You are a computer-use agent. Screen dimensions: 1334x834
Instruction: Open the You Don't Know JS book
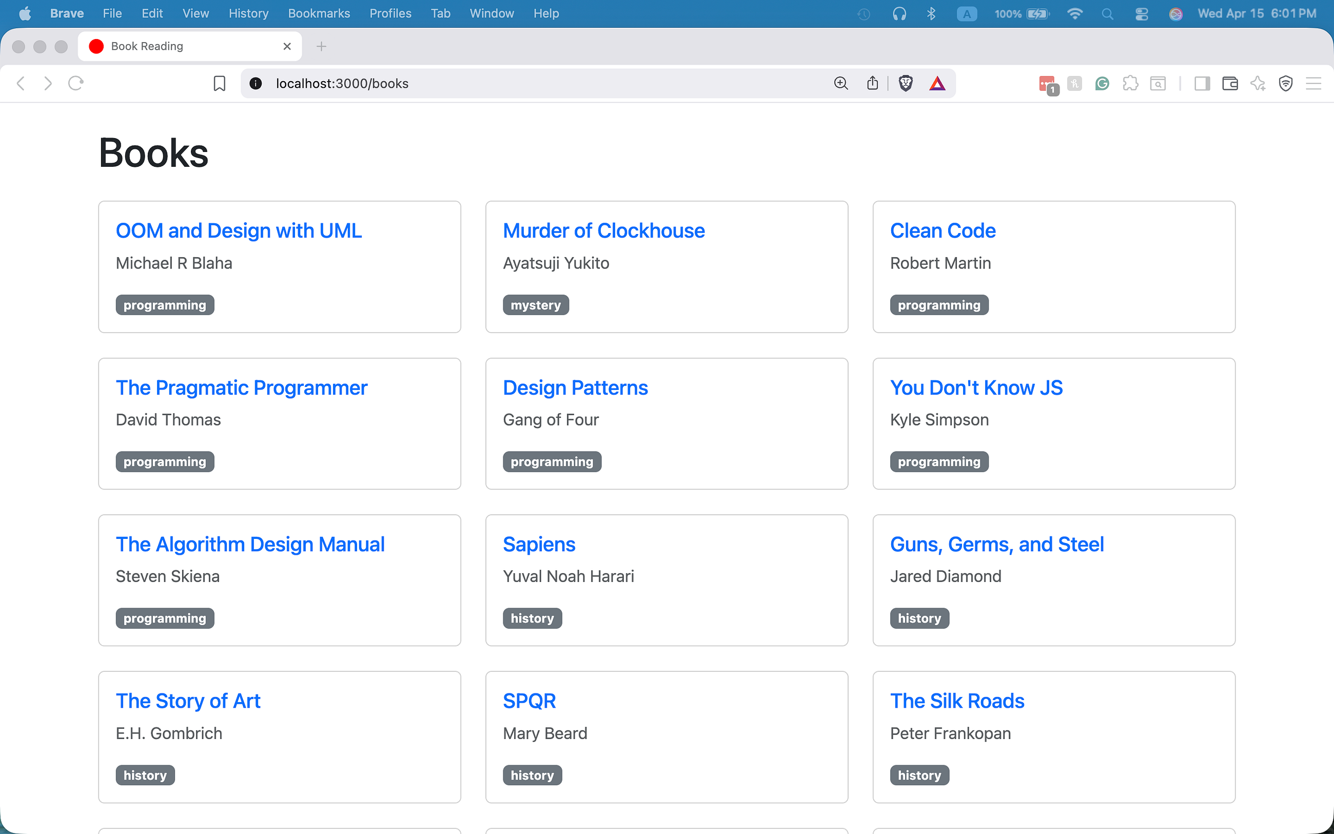[x=976, y=388]
